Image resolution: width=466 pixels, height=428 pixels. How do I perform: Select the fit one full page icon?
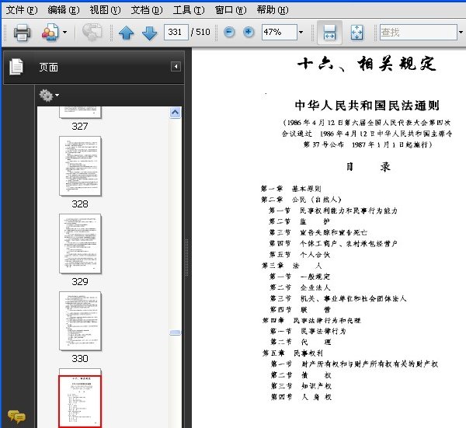click(x=356, y=33)
